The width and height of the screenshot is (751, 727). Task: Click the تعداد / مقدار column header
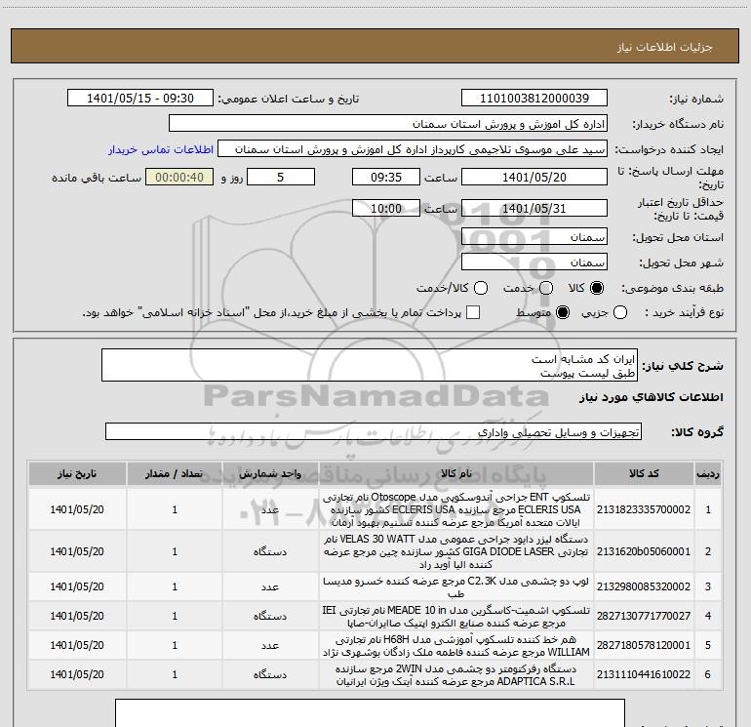click(x=175, y=473)
